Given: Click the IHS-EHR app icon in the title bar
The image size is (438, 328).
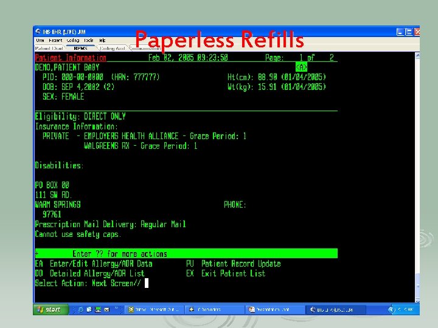Looking at the screenshot, I should (x=38, y=32).
